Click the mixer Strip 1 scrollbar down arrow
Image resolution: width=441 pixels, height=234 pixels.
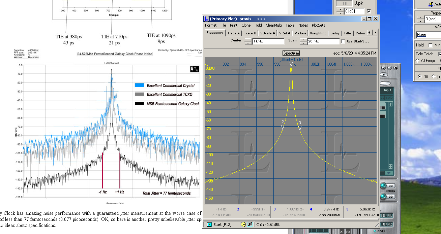(390, 166)
